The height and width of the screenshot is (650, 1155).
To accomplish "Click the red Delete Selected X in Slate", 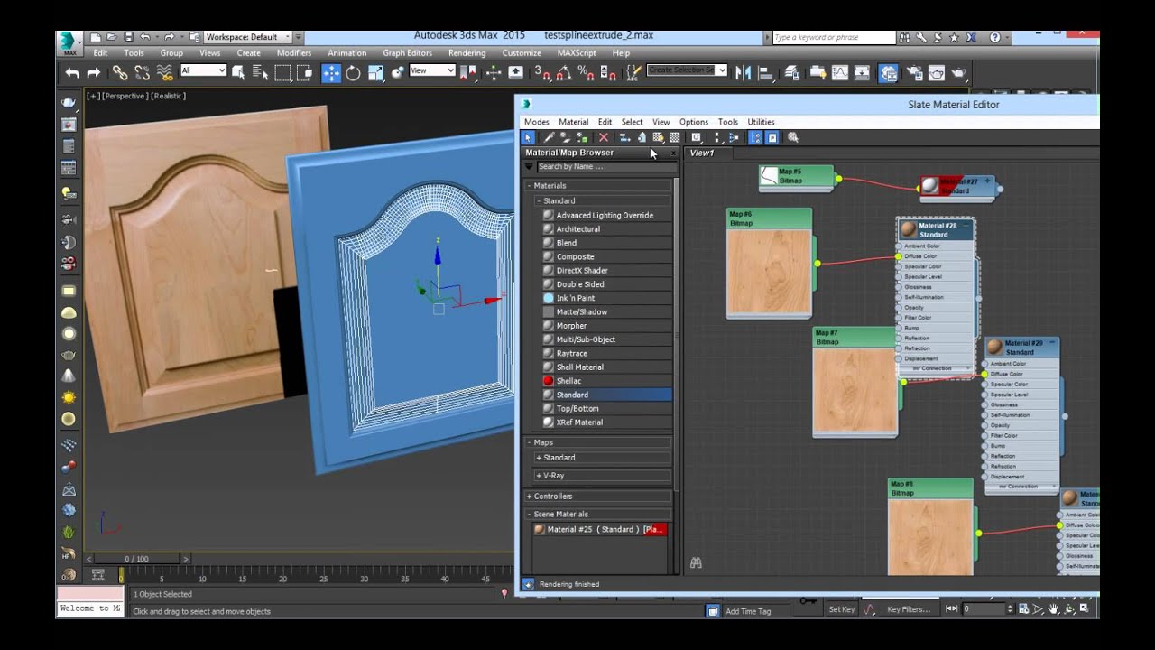I will pyautogui.click(x=604, y=137).
